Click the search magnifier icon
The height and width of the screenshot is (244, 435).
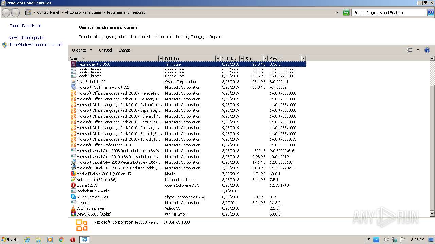(430, 13)
